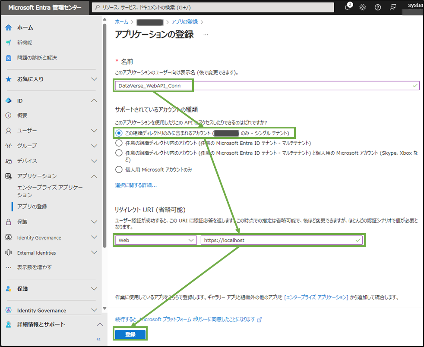Viewport: 424px width, 347px height.
Task: Click the 登録 button
Action: (130, 334)
